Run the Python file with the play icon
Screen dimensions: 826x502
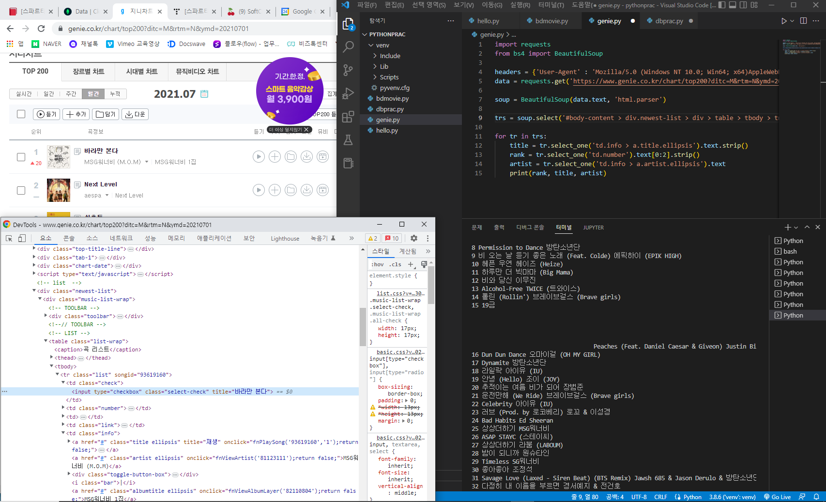point(784,21)
